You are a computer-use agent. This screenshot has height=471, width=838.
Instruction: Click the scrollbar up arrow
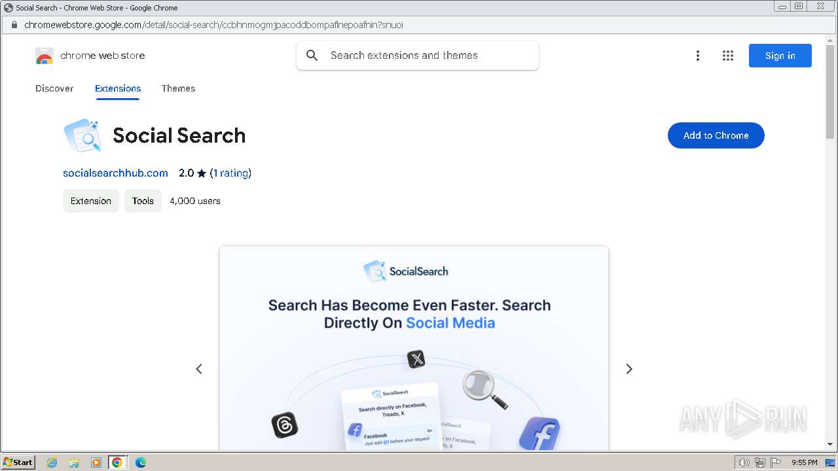point(831,40)
